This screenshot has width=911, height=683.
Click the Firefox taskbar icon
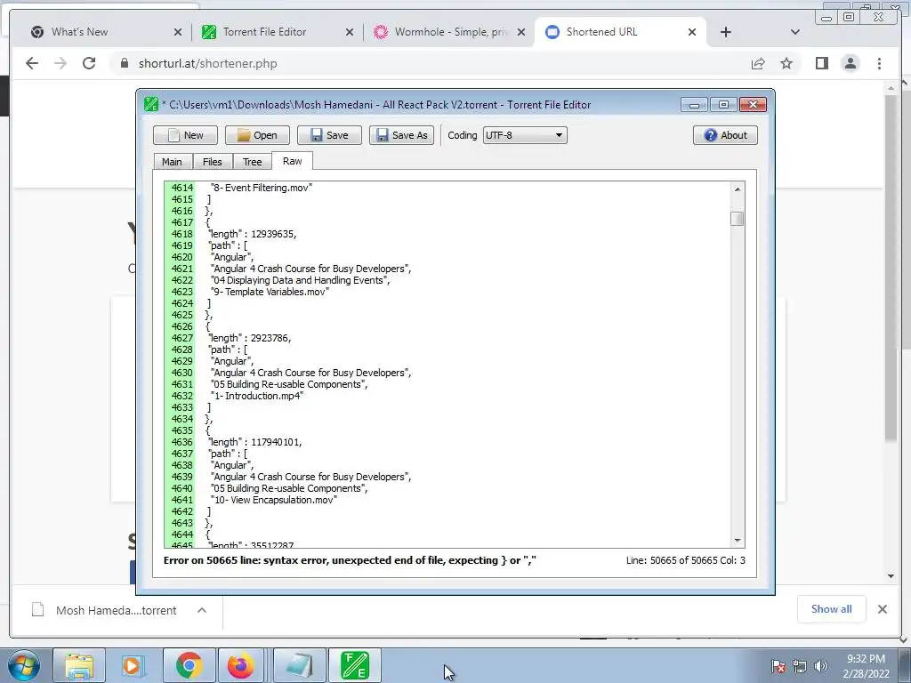(241, 665)
